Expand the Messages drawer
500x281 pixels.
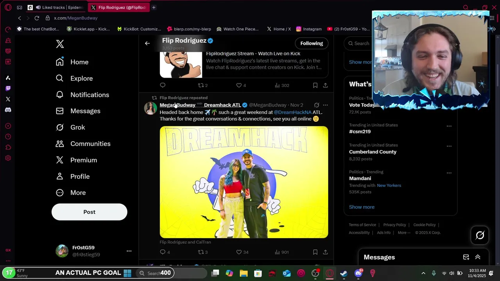pos(478,257)
